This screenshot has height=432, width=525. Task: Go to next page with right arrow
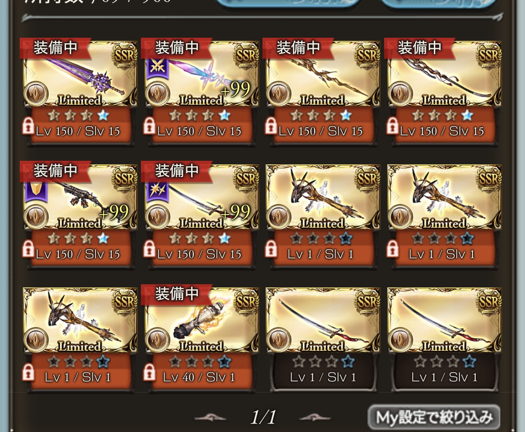pyautogui.click(x=315, y=418)
